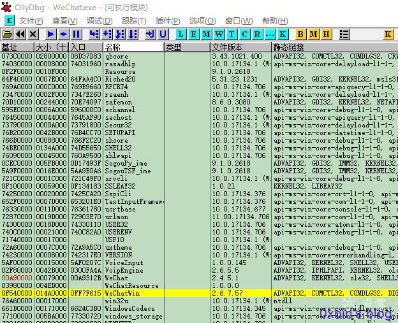This screenshot has width=398, height=323.
Task: Click the Run program play icon
Action: coord(51,34)
